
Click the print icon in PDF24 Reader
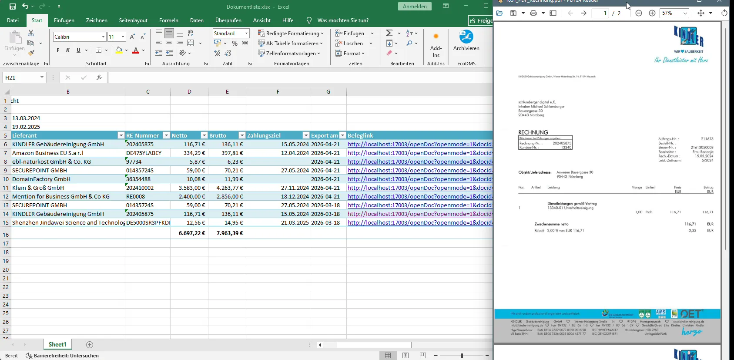point(533,13)
